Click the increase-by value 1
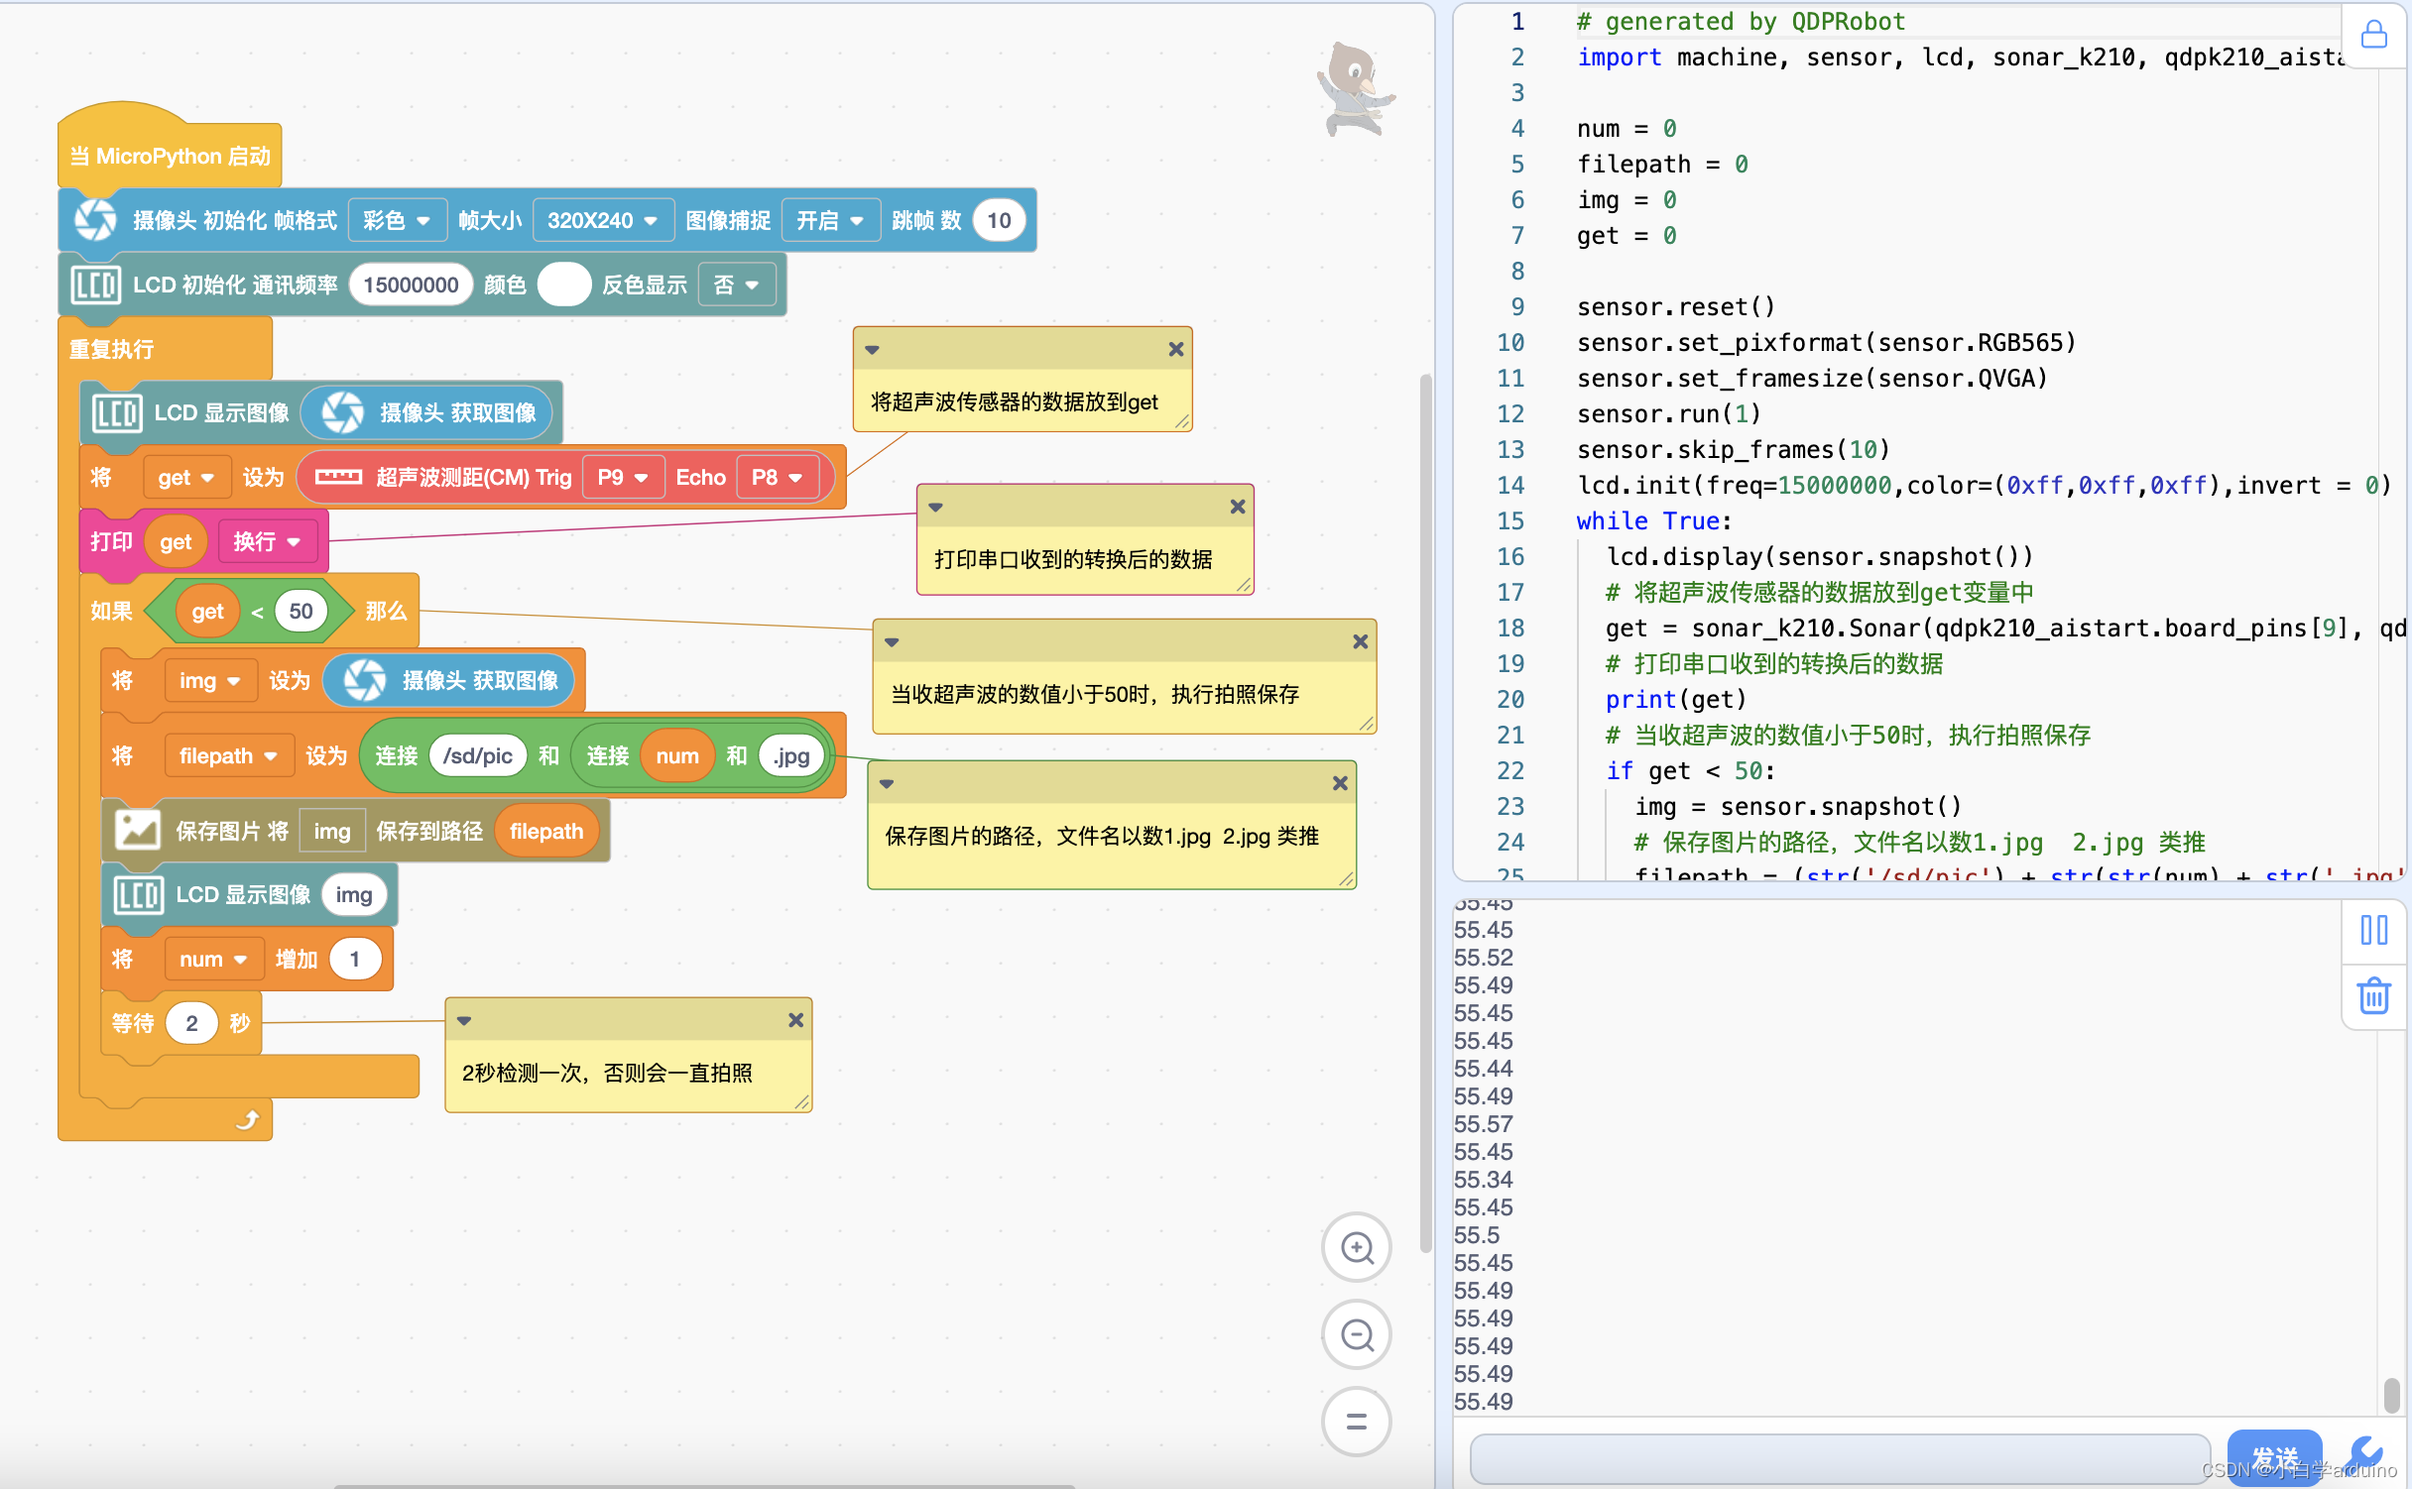Viewport: 2412px width, 1489px height. (354, 960)
